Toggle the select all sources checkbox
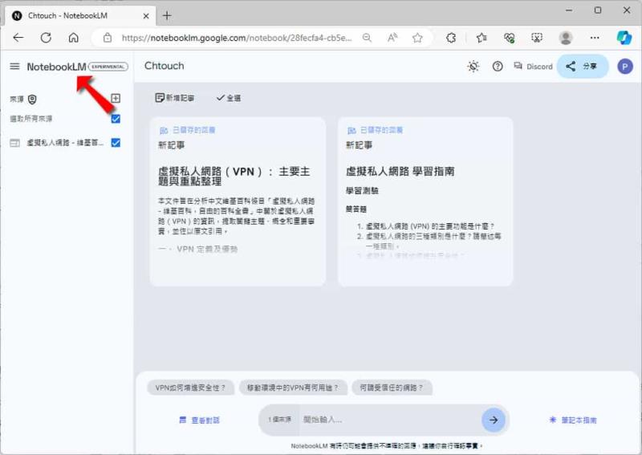 click(x=116, y=119)
